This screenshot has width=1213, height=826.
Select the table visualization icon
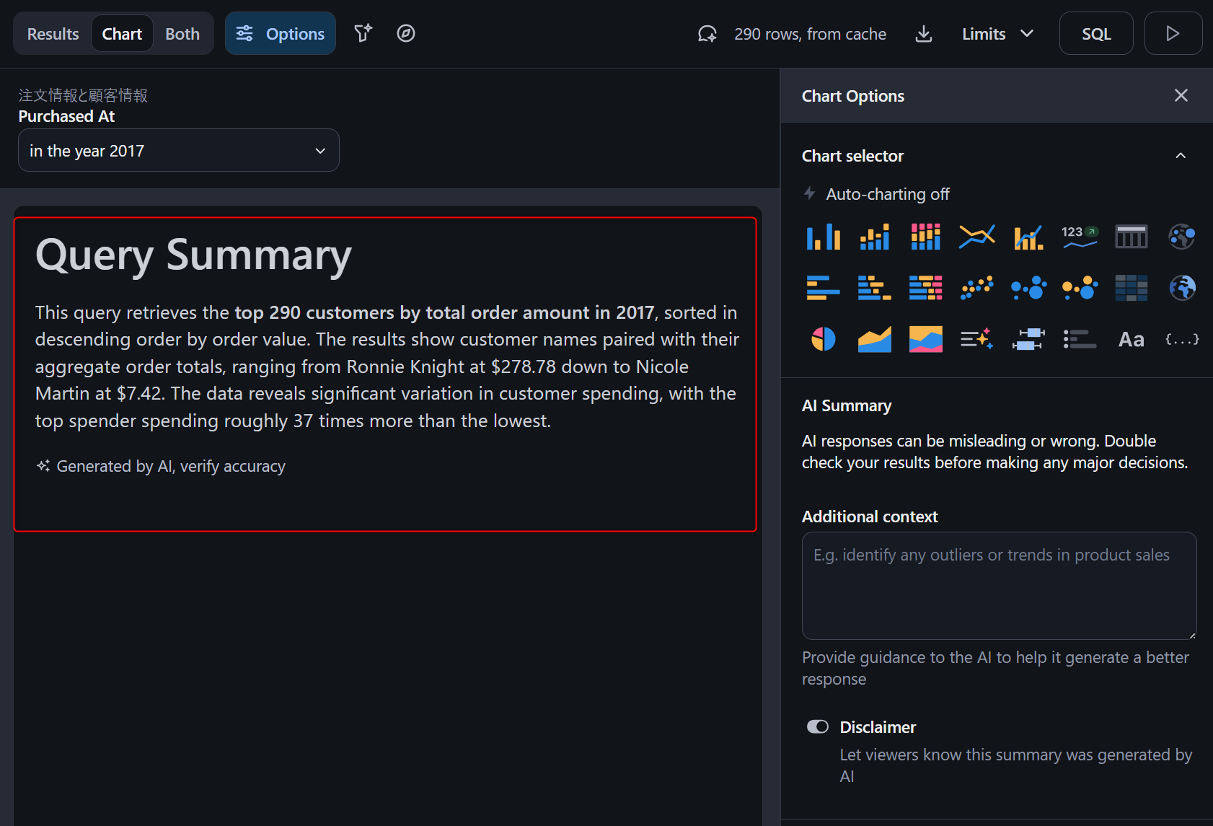[x=1131, y=237]
